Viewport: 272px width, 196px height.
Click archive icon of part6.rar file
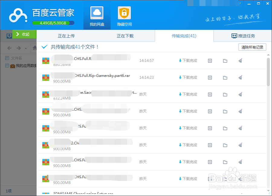pos(46,77)
